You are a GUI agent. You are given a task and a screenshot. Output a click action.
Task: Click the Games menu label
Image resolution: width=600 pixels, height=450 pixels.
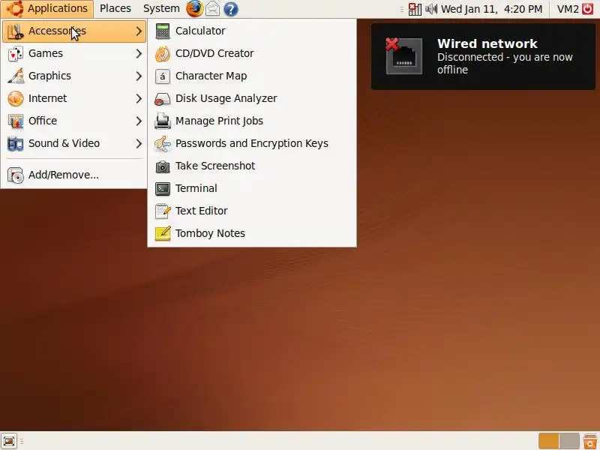click(46, 53)
